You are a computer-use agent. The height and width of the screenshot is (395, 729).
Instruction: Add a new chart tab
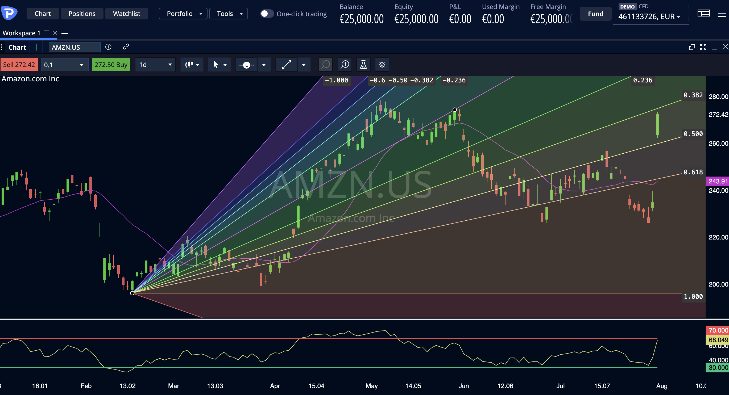pyautogui.click(x=36, y=47)
